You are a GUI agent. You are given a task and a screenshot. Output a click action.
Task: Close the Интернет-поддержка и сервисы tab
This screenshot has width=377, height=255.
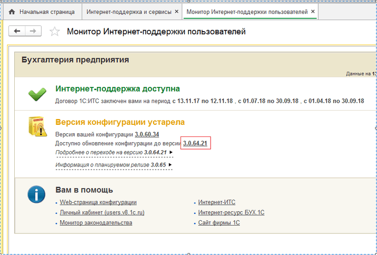[176, 12]
